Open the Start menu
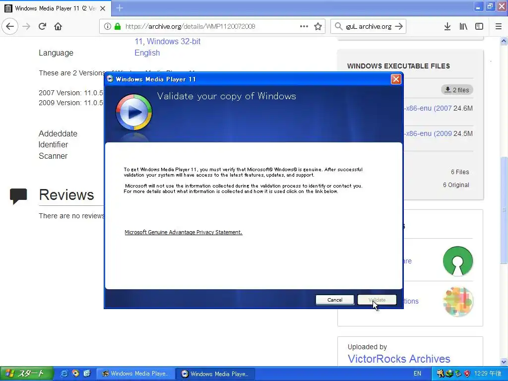Screen dimensions: 508x381 click(26, 374)
